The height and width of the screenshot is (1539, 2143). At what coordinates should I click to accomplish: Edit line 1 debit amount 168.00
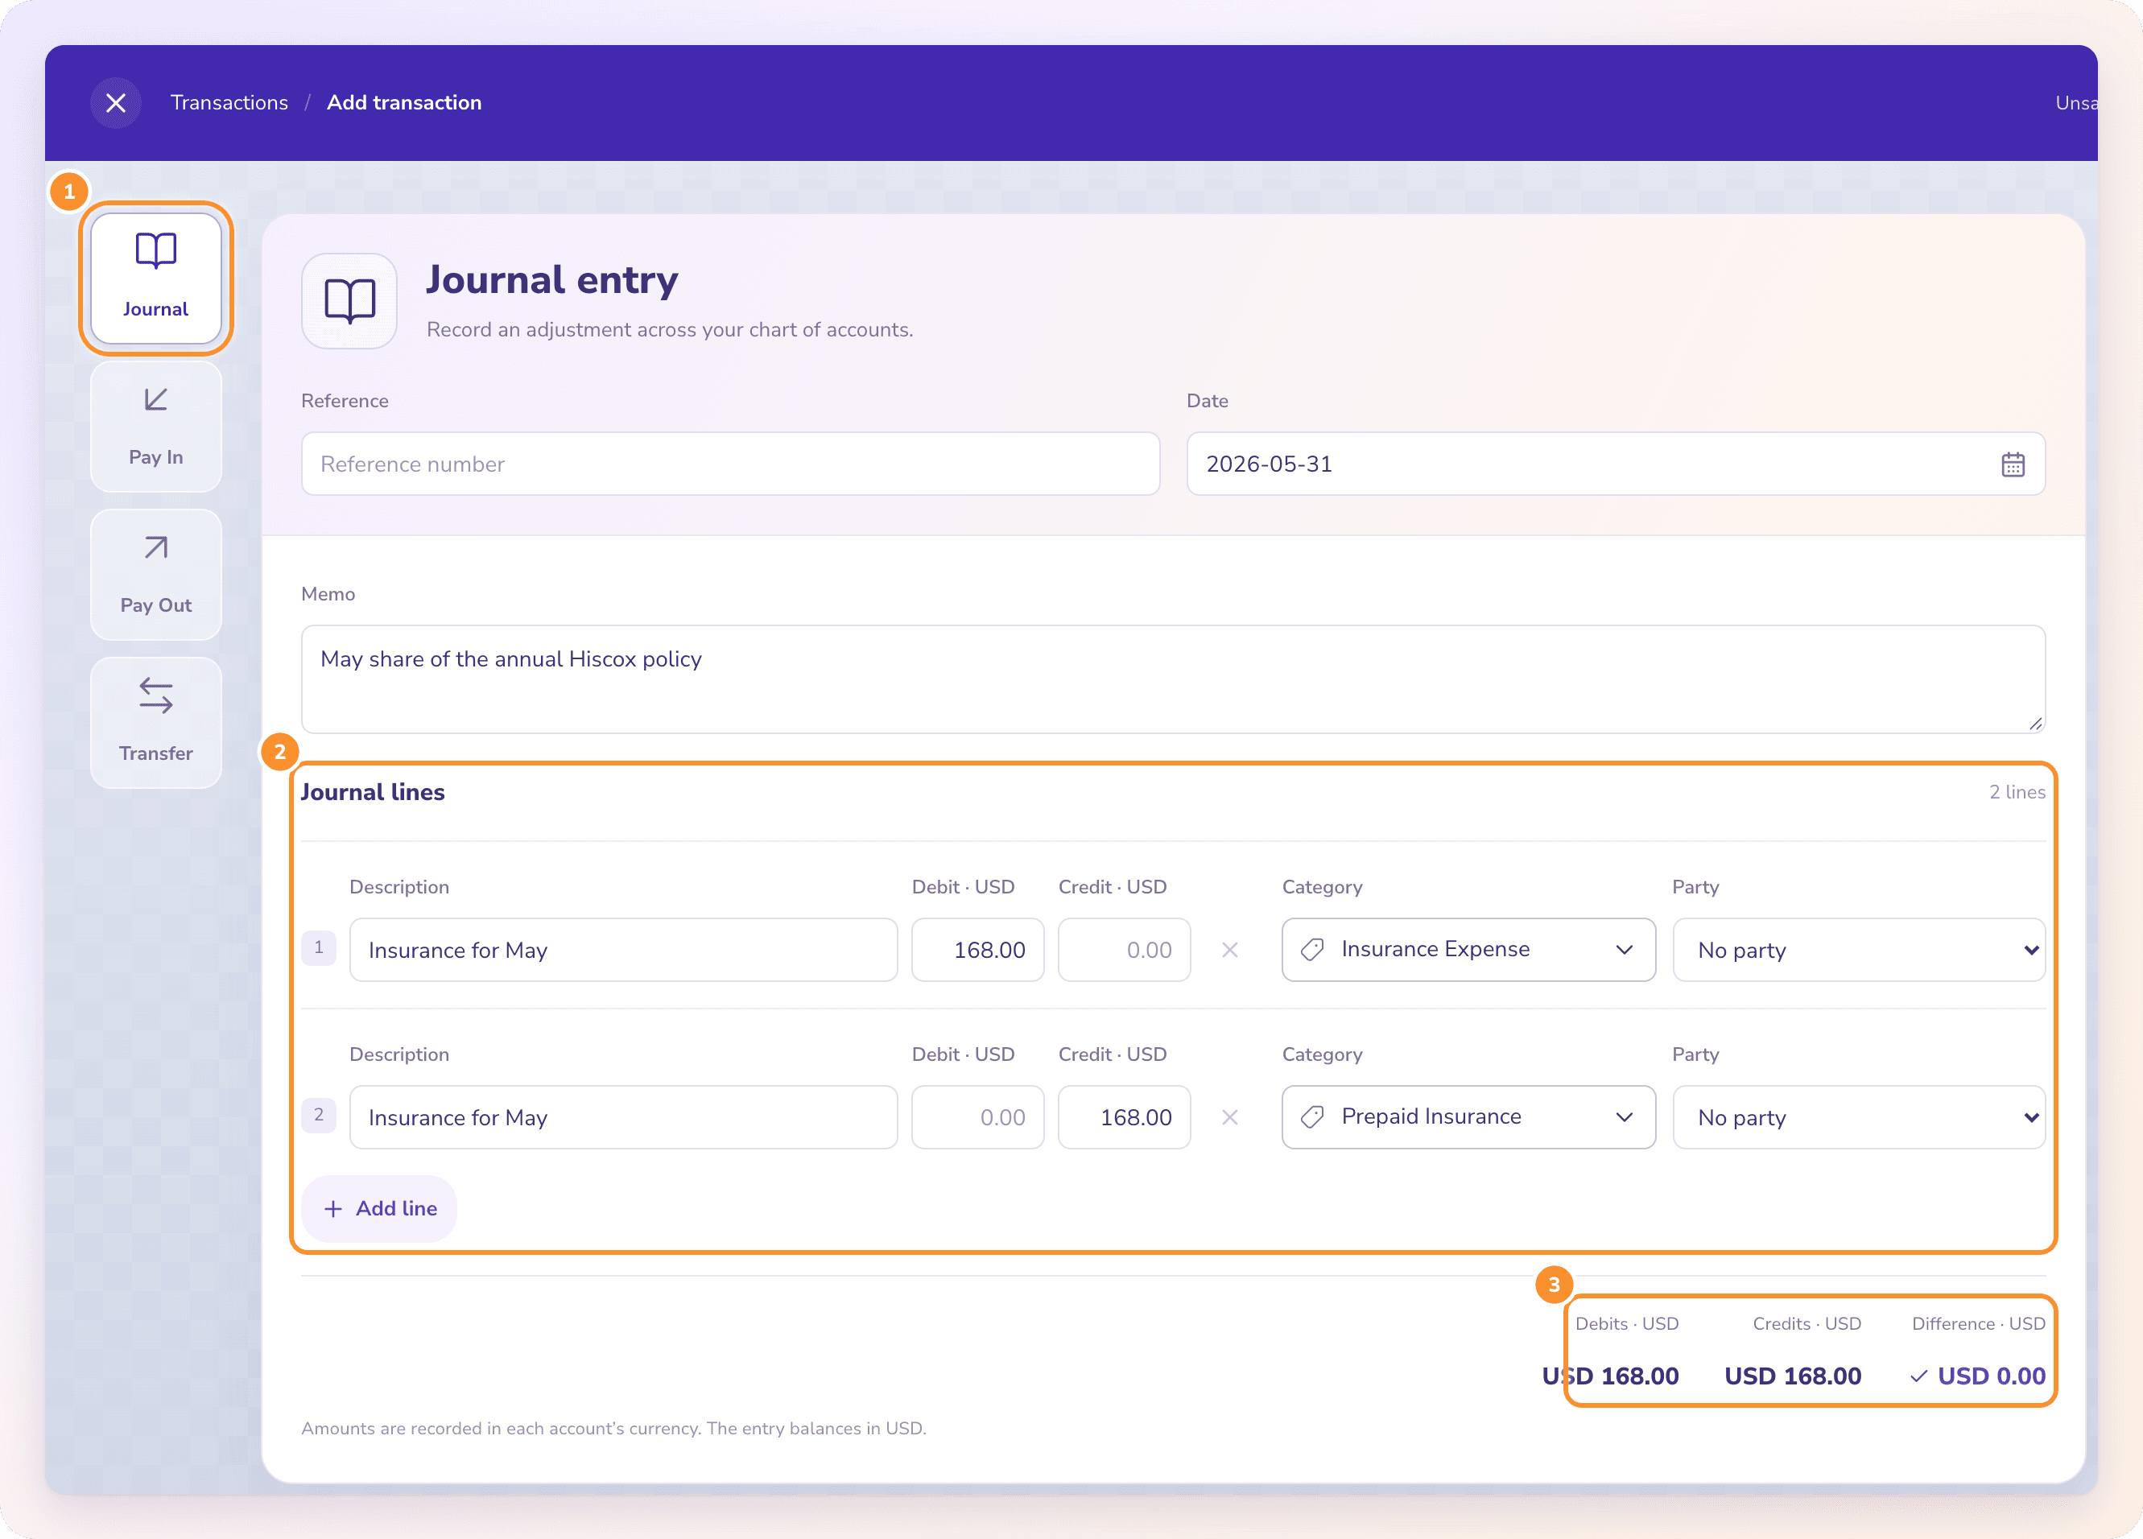(x=977, y=950)
